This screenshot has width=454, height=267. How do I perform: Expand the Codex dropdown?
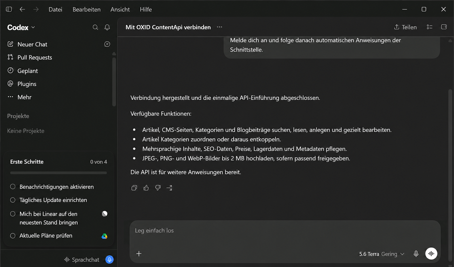21,27
